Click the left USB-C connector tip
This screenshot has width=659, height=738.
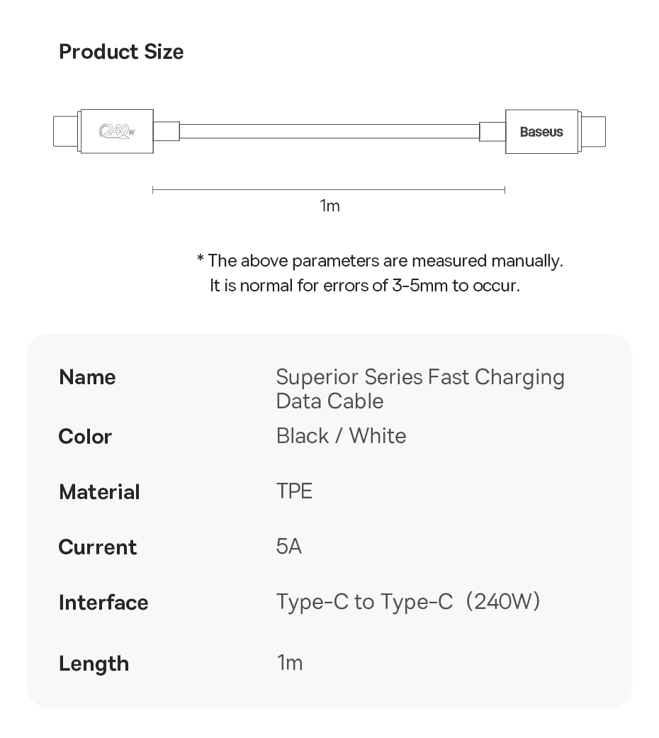click(x=65, y=132)
